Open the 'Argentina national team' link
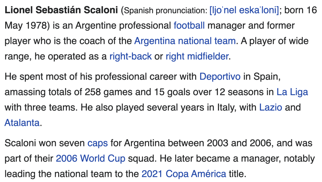The image size is (322, 182). click(x=185, y=41)
